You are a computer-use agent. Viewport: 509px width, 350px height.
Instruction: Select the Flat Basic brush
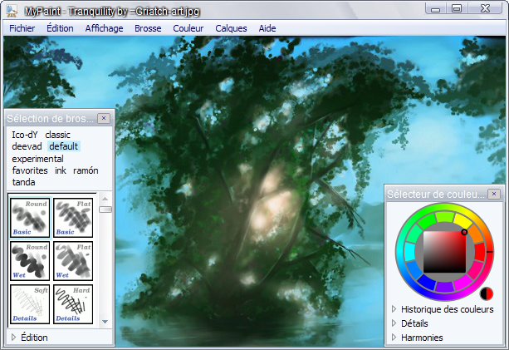point(73,218)
